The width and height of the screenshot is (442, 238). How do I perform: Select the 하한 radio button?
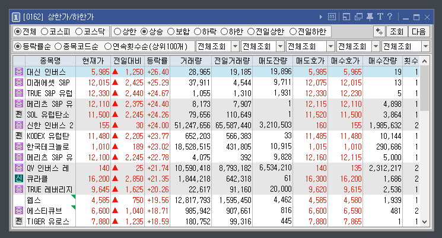point(224,31)
